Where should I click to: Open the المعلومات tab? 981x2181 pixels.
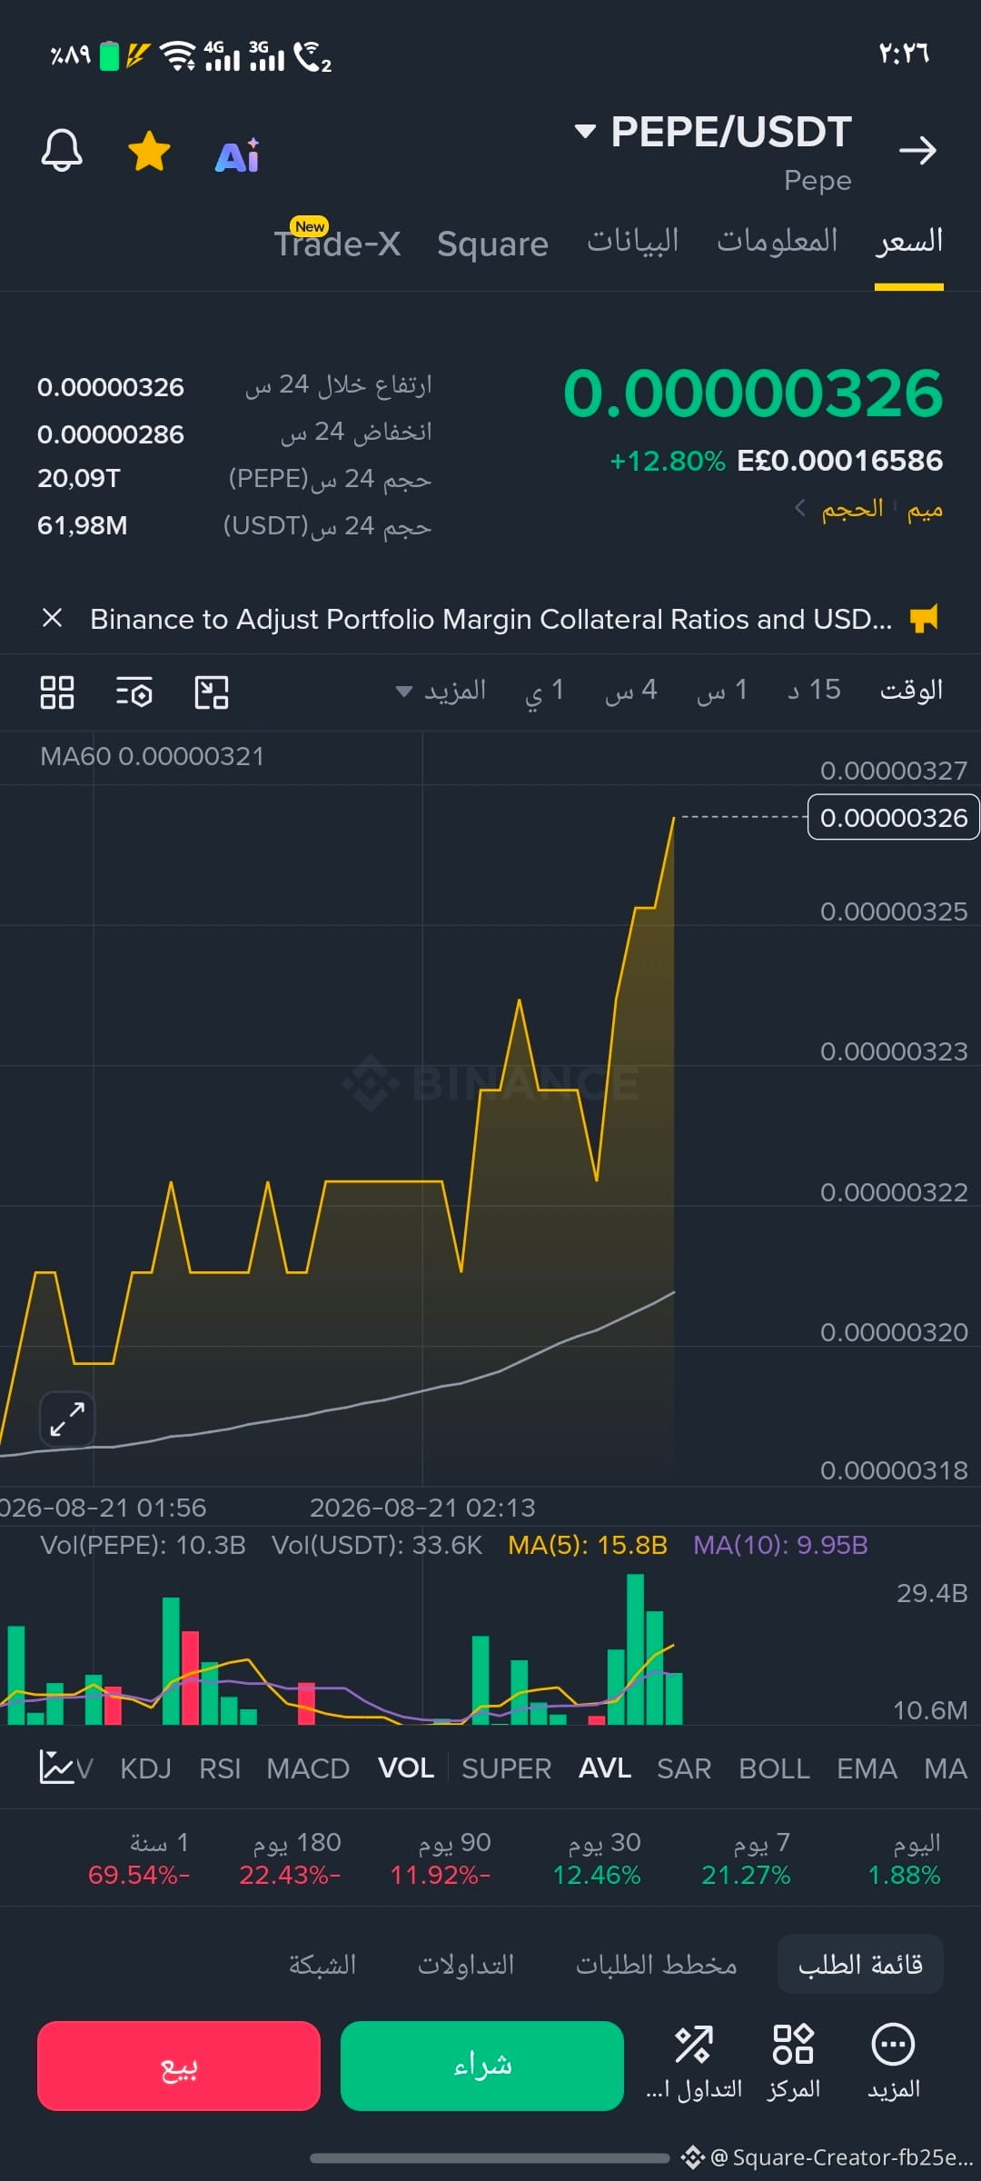point(778,241)
